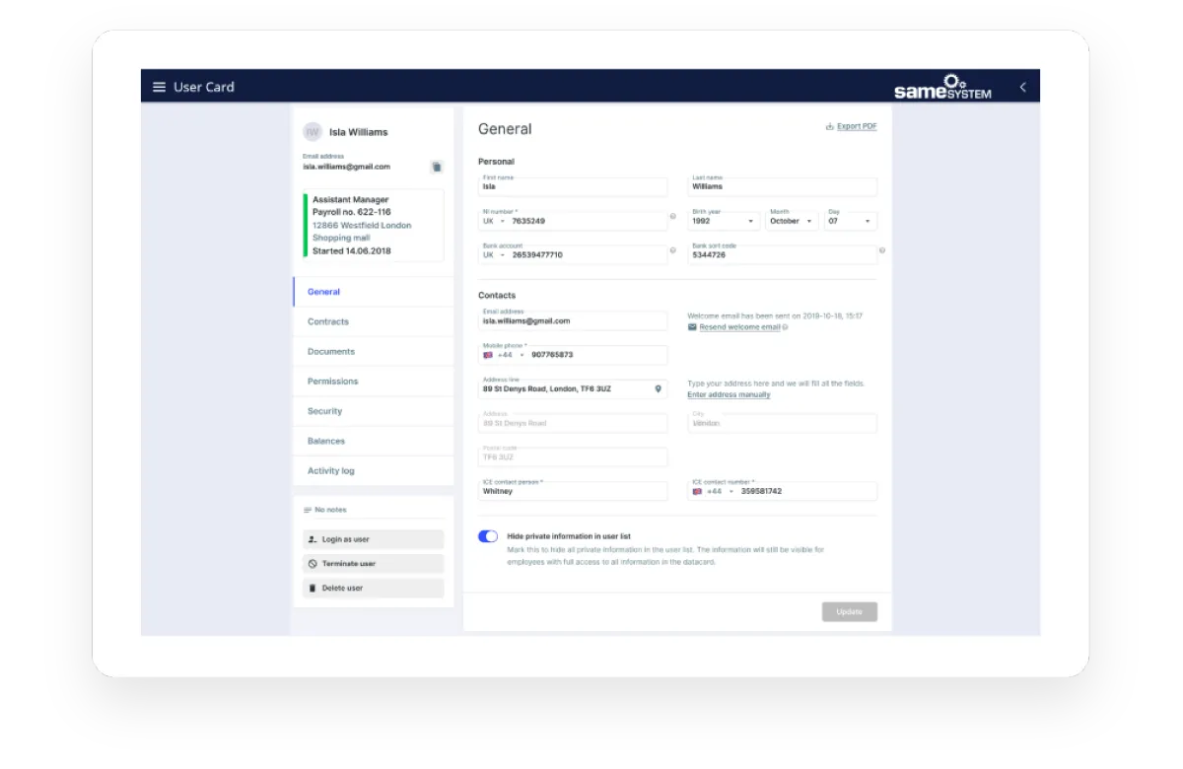Click the info icon after Resend welcome email

coord(785,326)
